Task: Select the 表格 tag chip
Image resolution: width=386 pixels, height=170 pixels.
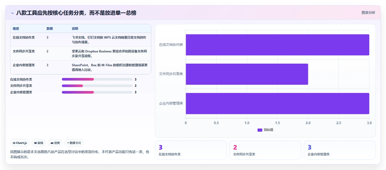Action: tap(39, 143)
